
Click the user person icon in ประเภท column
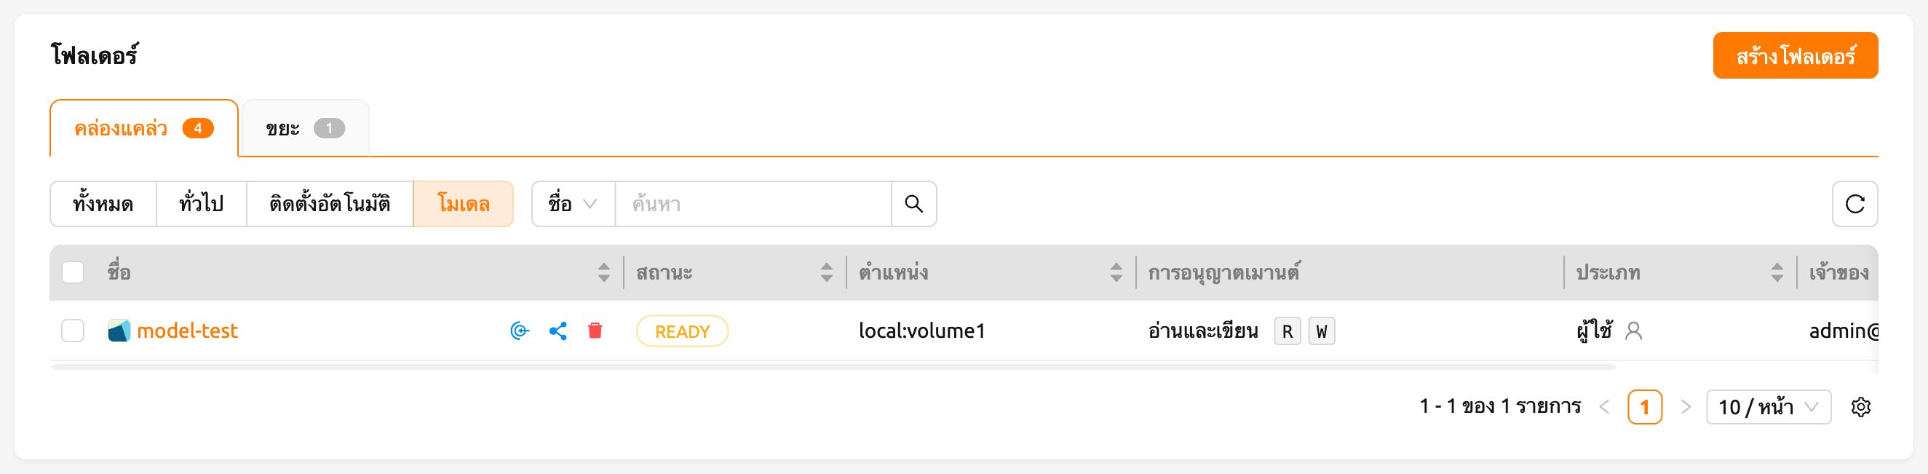click(x=1633, y=331)
